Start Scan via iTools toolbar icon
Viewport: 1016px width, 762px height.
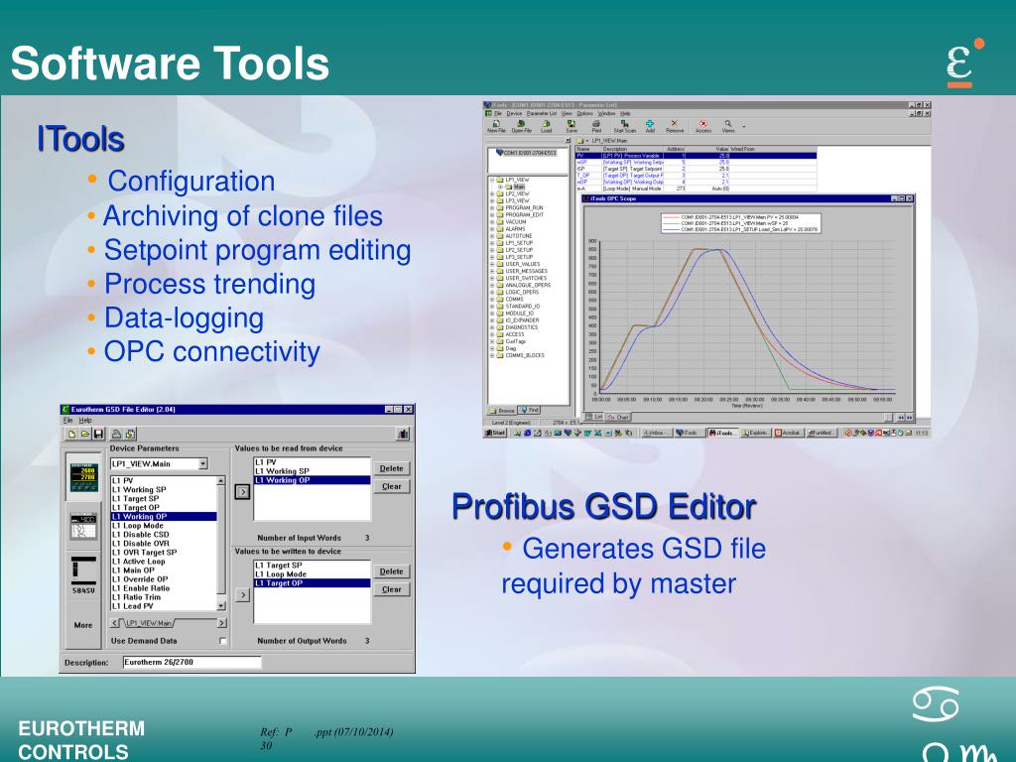pos(625,126)
